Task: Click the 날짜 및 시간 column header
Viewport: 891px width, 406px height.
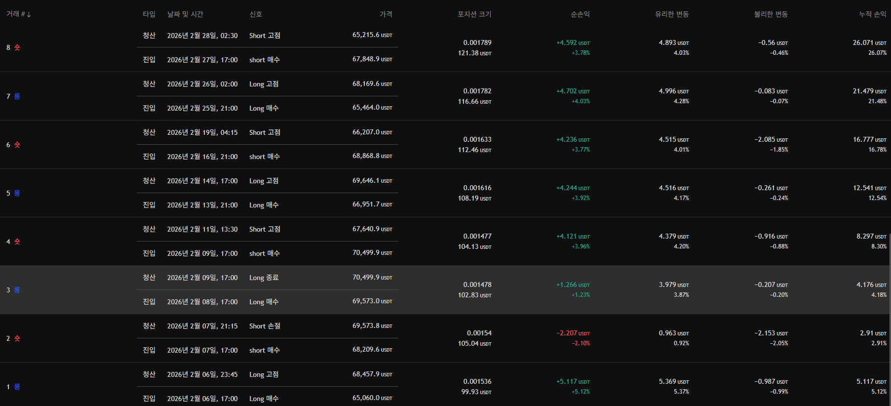Action: (x=185, y=14)
